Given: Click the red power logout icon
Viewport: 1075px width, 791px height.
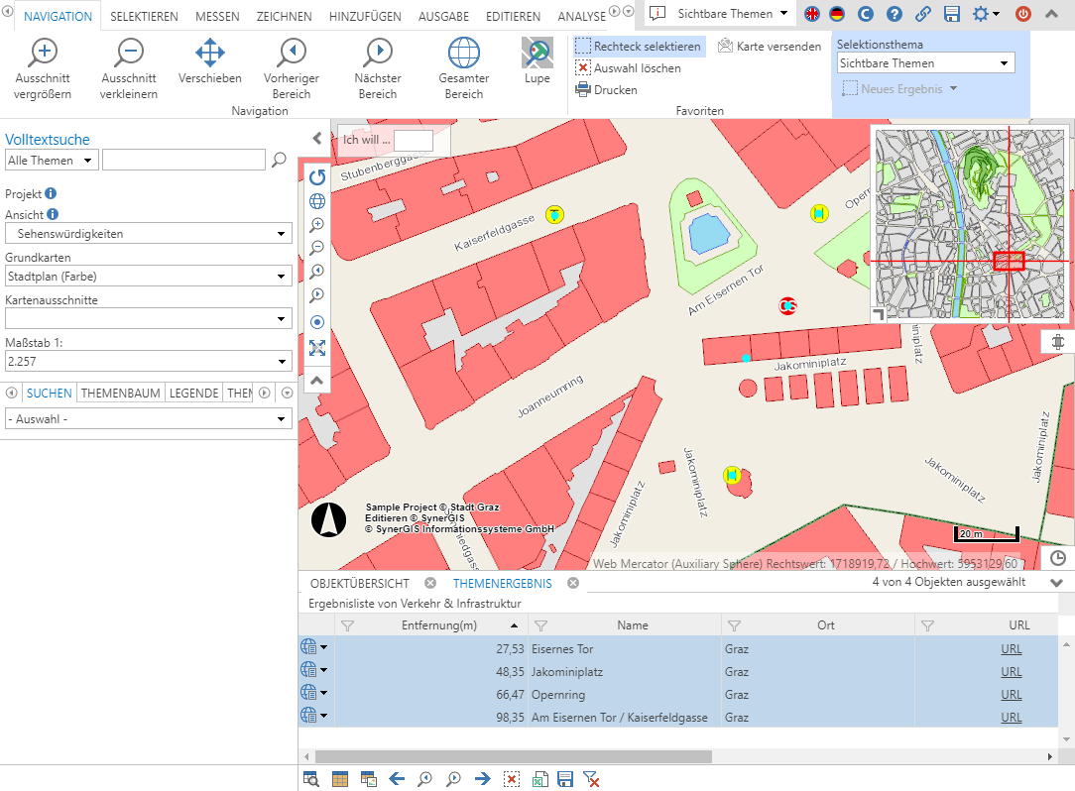Looking at the screenshot, I should click(x=1023, y=14).
